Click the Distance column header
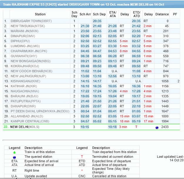This screenshot has width=184, height=179. [x=162, y=14]
